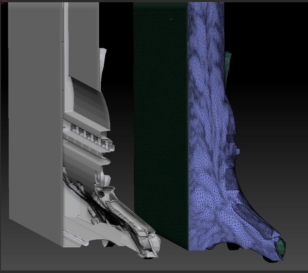Click the small red dot on green block
This screenshot has height=273, width=308.
point(171,19)
